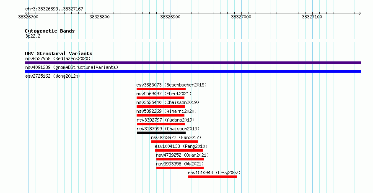The height and width of the screenshot is (193, 373).
Task: Open the nsv3053972 (Fan2017) variant label
Action: pyautogui.click(x=176, y=137)
